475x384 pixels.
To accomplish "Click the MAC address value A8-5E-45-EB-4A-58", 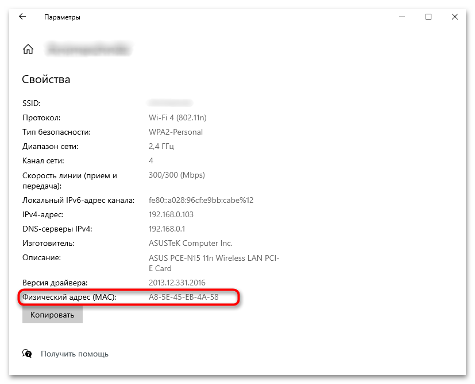I will pyautogui.click(x=183, y=297).
